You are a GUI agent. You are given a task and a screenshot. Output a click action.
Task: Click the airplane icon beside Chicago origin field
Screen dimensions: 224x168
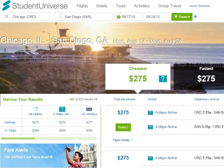coord(6,16)
